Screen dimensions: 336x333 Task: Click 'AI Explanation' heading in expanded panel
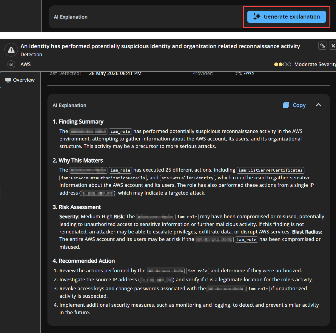70,106
